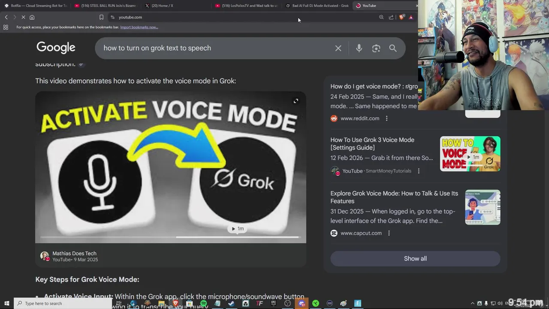Open Brave Shields lion icon
Viewport: 549px width, 309px height.
401,17
